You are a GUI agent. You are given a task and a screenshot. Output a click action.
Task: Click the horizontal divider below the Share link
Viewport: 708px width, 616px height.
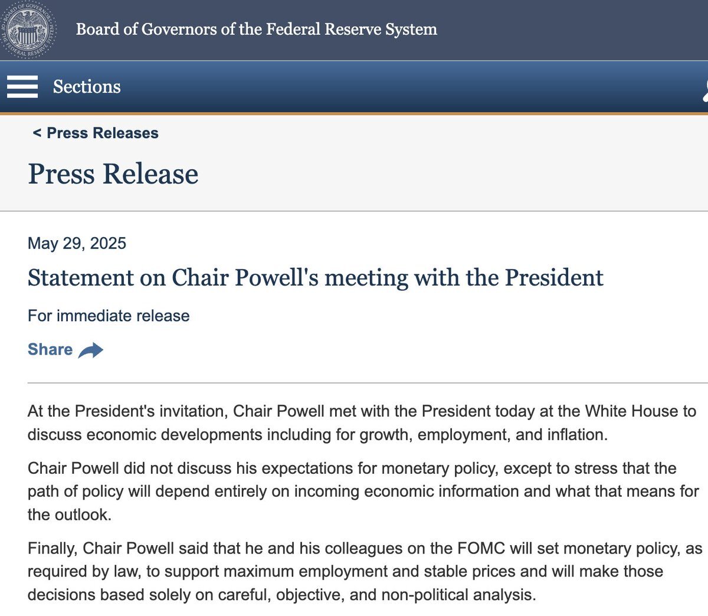click(x=368, y=383)
